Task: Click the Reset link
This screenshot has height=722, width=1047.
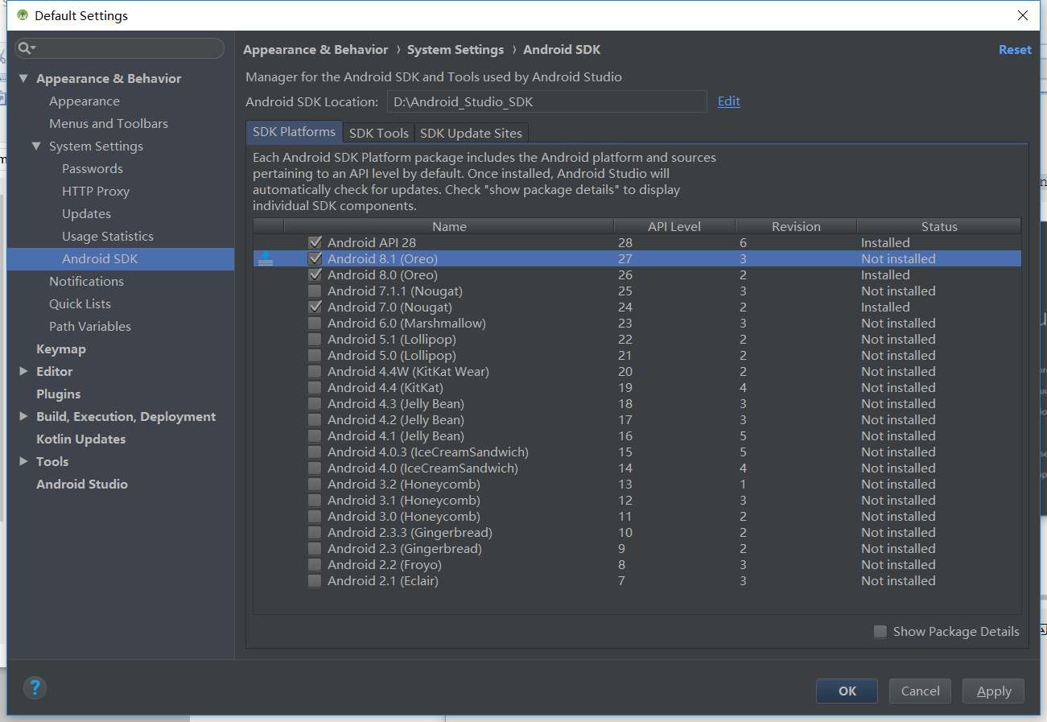Action: [x=1015, y=49]
